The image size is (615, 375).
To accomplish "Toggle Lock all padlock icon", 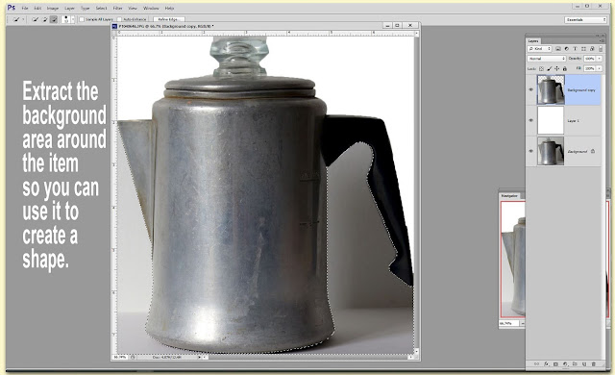I will tap(565, 68).
